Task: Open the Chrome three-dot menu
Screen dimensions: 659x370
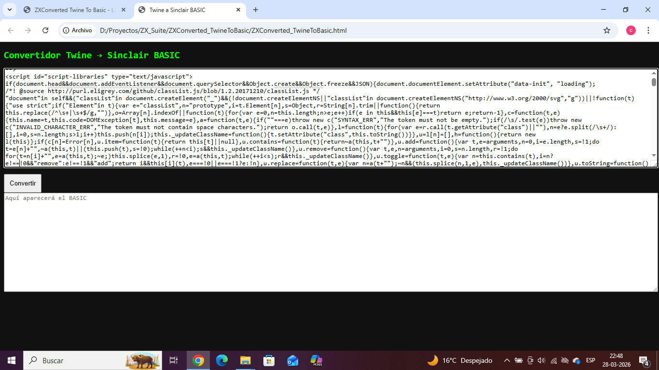Action: click(x=649, y=30)
